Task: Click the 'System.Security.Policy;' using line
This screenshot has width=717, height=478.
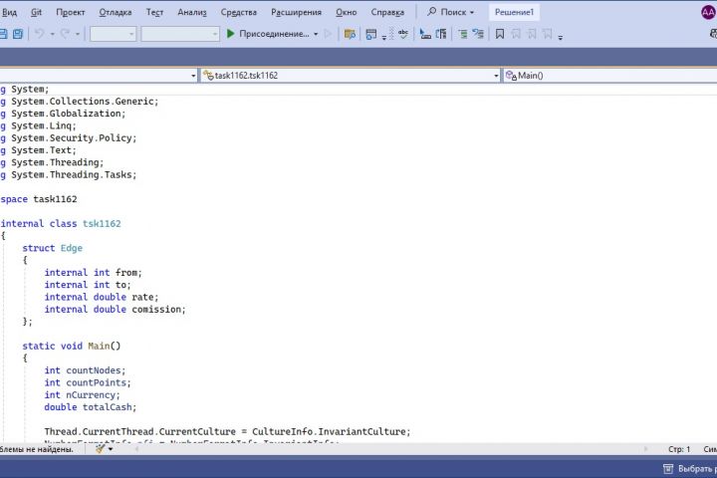Action: tap(74, 138)
